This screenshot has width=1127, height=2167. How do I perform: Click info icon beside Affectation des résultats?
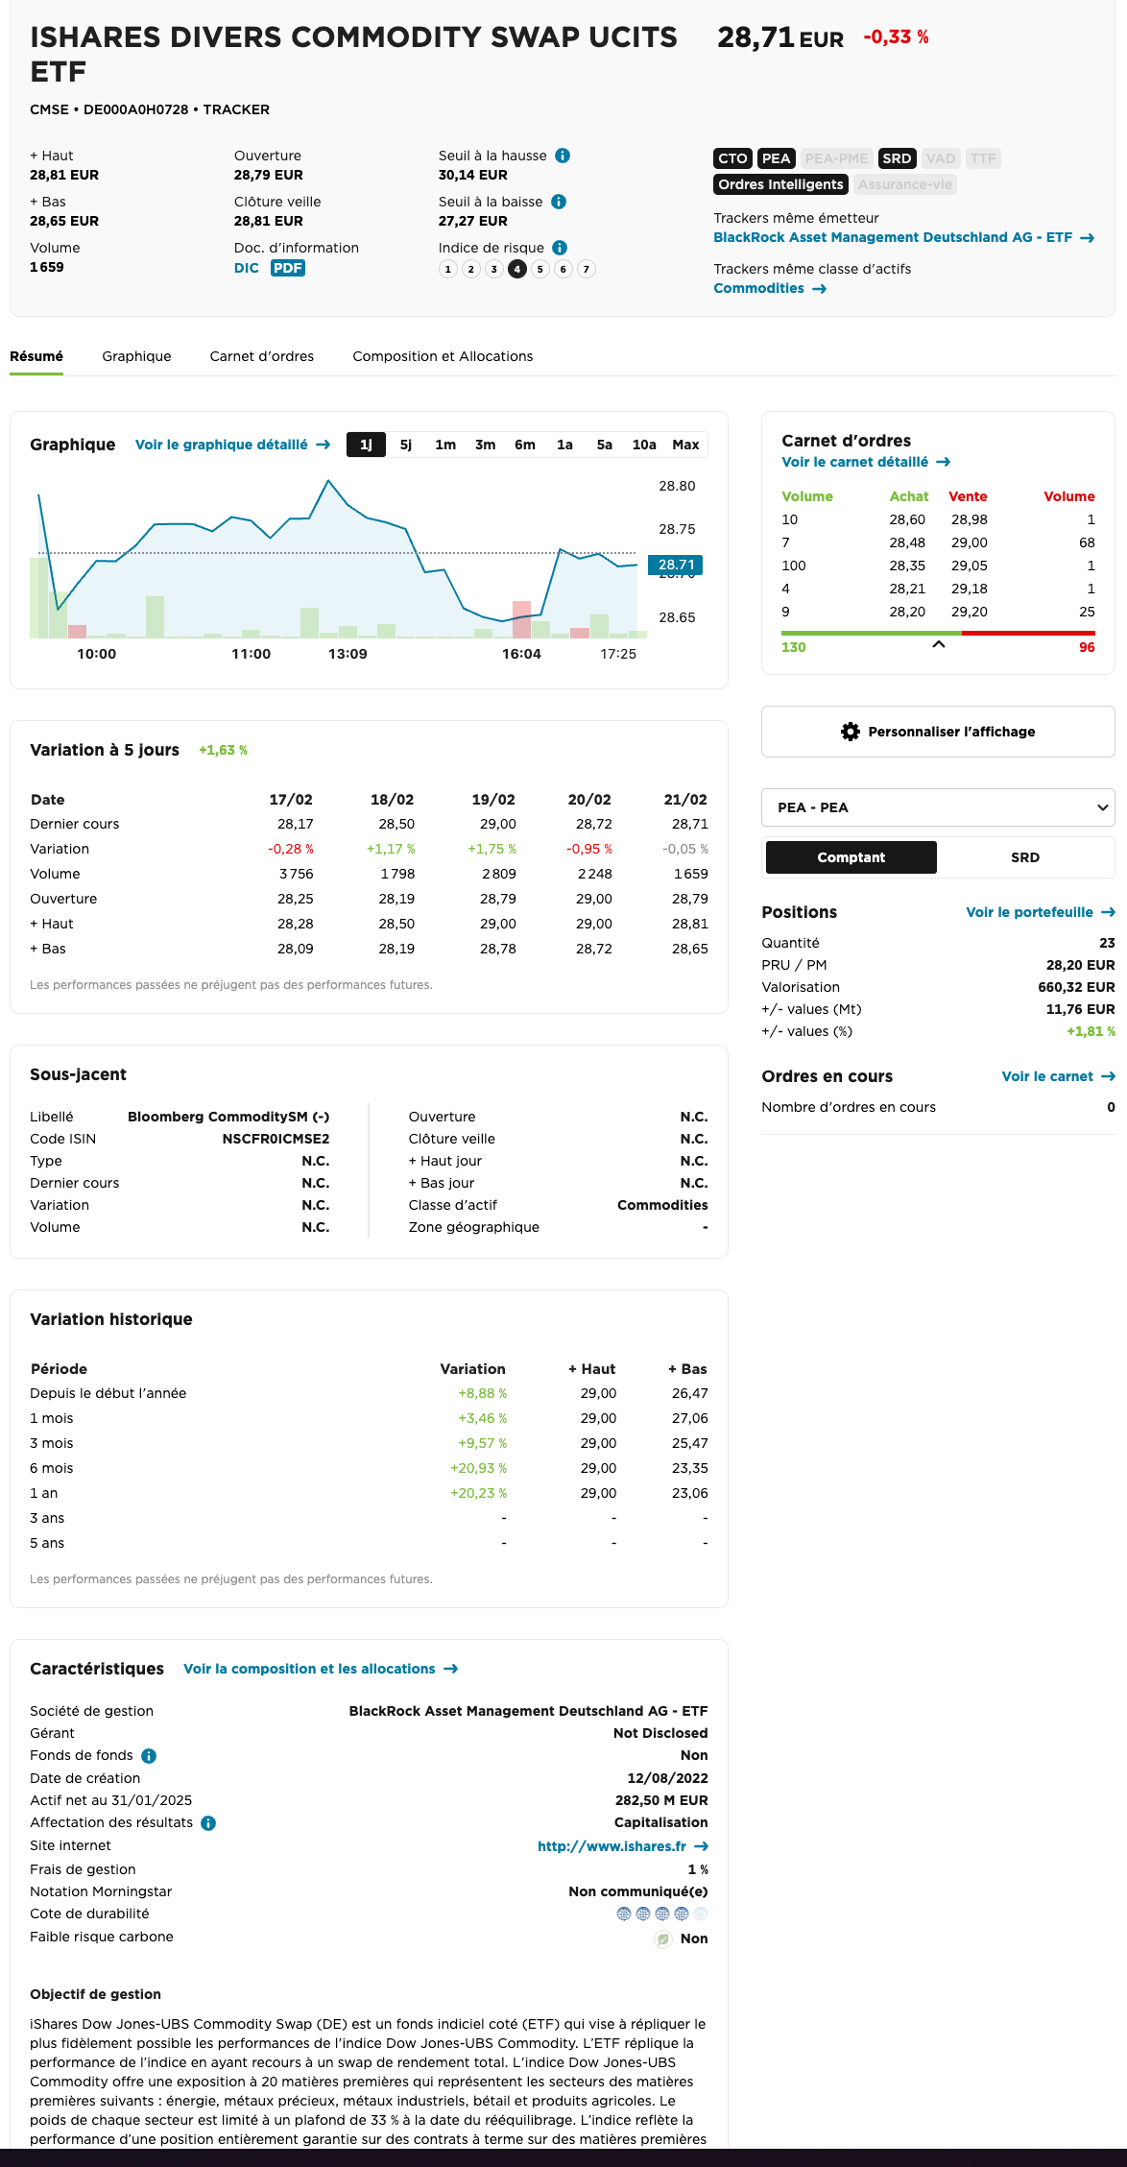tap(208, 1823)
